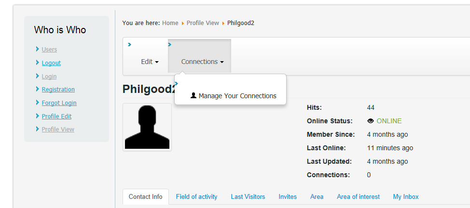The image size is (470, 208).
Task: Click the arrow icon beside Logout
Action: 38,62
